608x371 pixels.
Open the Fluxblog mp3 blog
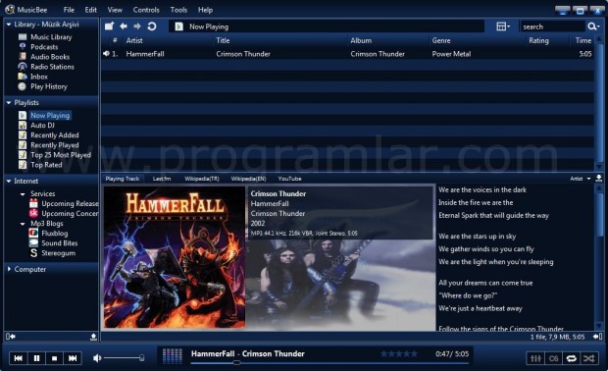54,234
